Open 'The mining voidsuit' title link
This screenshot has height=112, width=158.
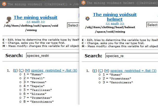(35, 17)
